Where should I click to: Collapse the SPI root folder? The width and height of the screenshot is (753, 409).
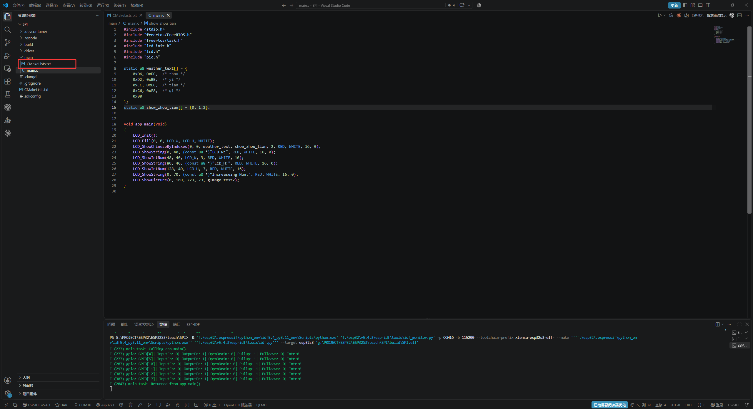tap(20, 24)
